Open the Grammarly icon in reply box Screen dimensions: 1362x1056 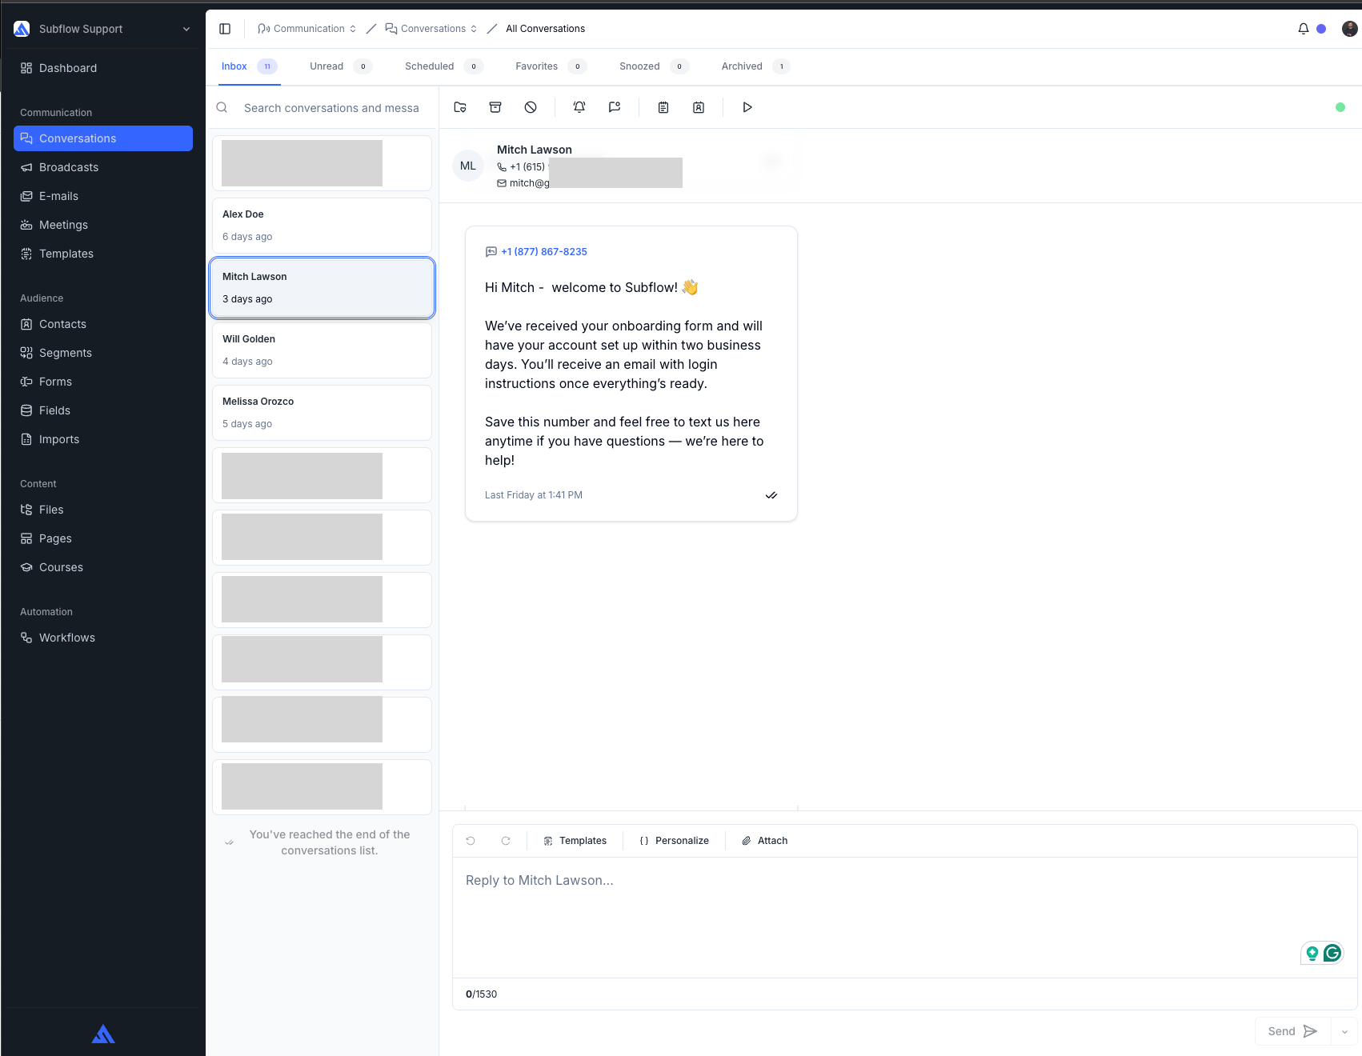[1332, 953]
